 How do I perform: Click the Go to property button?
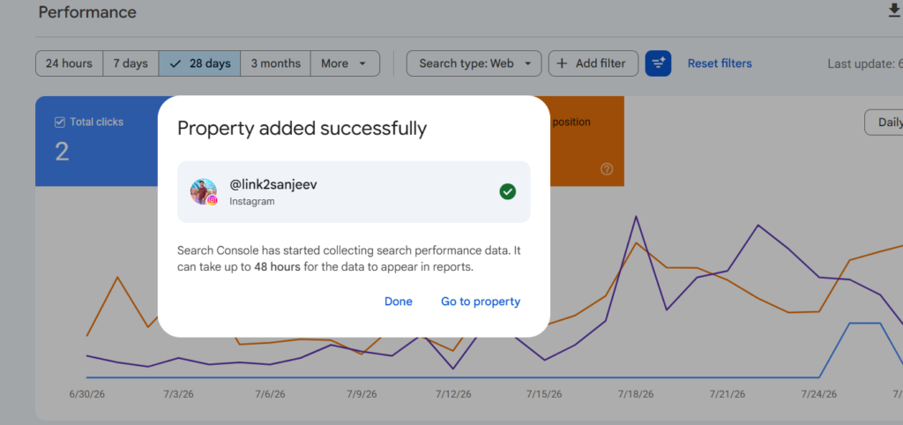point(481,302)
